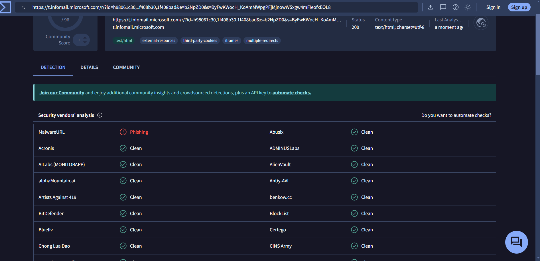The height and width of the screenshot is (261, 540).
Task: Click the Sign in link
Action: [x=493, y=7]
